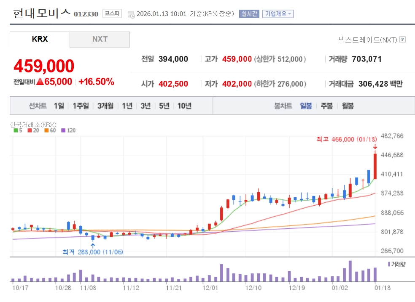Image resolution: width=415 pixels, height=302 pixels.
Task: Switch to 월봉 monthly candle chart
Action: [348, 106]
